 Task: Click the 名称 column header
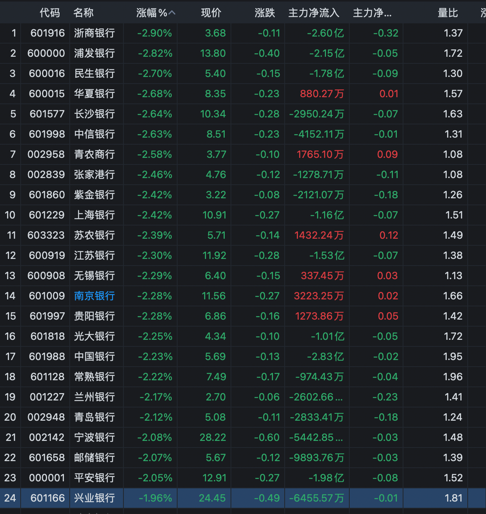coord(83,13)
